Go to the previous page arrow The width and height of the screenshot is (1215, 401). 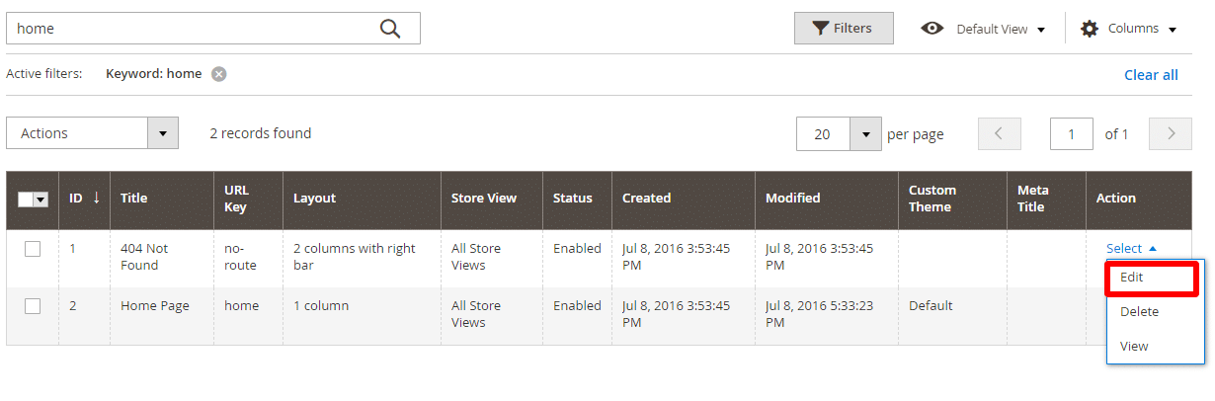pyautogui.click(x=999, y=134)
